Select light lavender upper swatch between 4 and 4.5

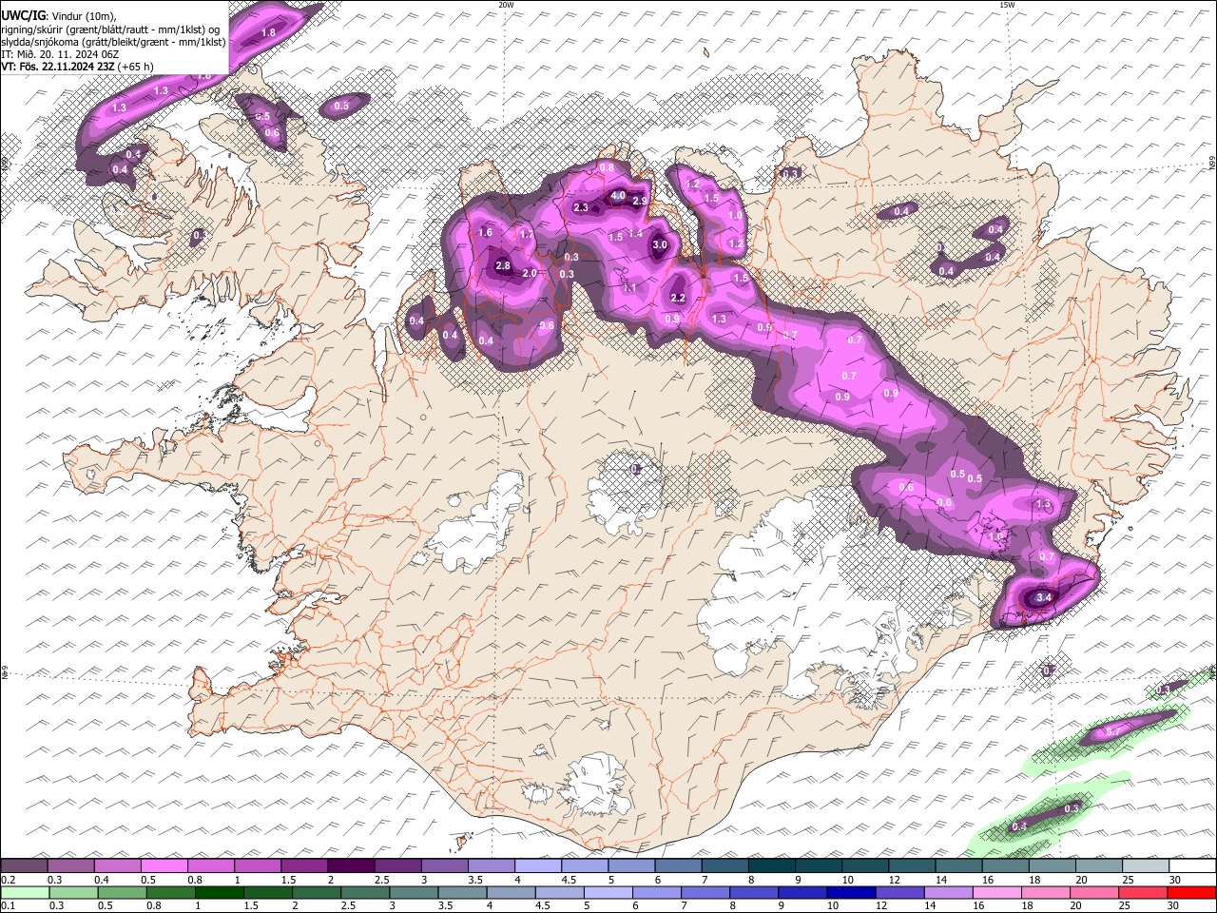pos(537,865)
